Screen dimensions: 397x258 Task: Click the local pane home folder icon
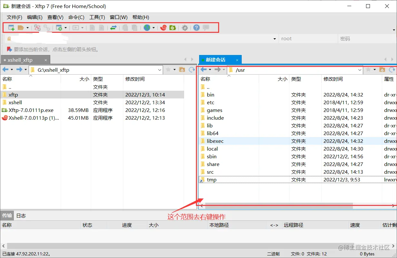click(x=182, y=69)
